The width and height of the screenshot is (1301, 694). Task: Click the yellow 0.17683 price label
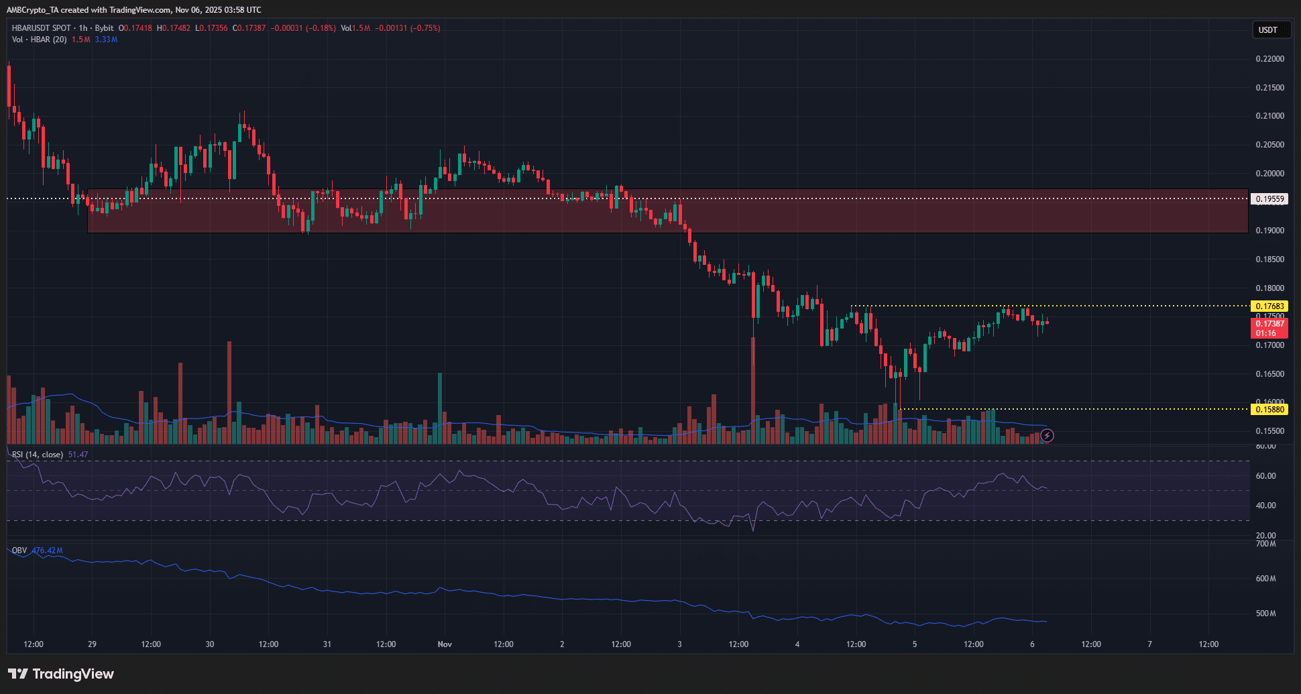coord(1270,306)
